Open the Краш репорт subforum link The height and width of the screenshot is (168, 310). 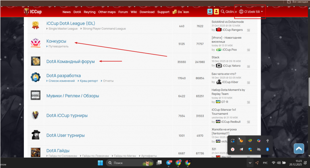(89, 81)
